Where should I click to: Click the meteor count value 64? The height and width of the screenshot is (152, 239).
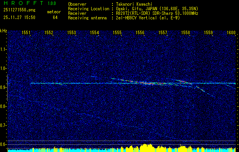55,17
